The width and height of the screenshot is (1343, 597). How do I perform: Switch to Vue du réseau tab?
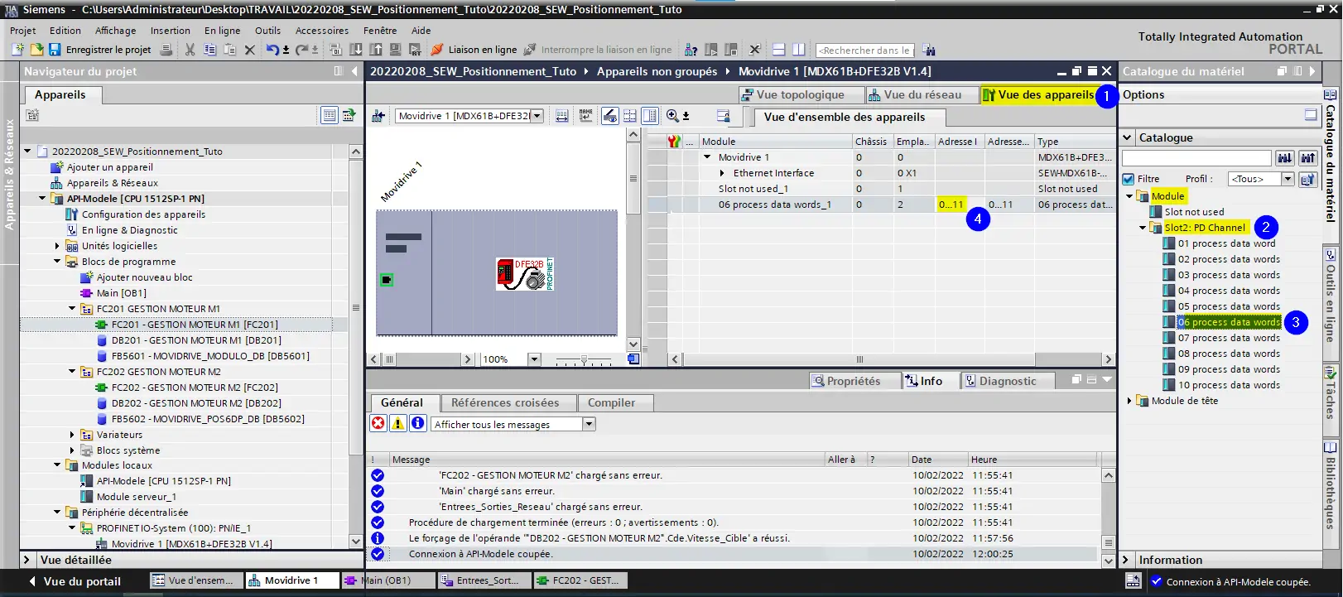click(x=921, y=94)
